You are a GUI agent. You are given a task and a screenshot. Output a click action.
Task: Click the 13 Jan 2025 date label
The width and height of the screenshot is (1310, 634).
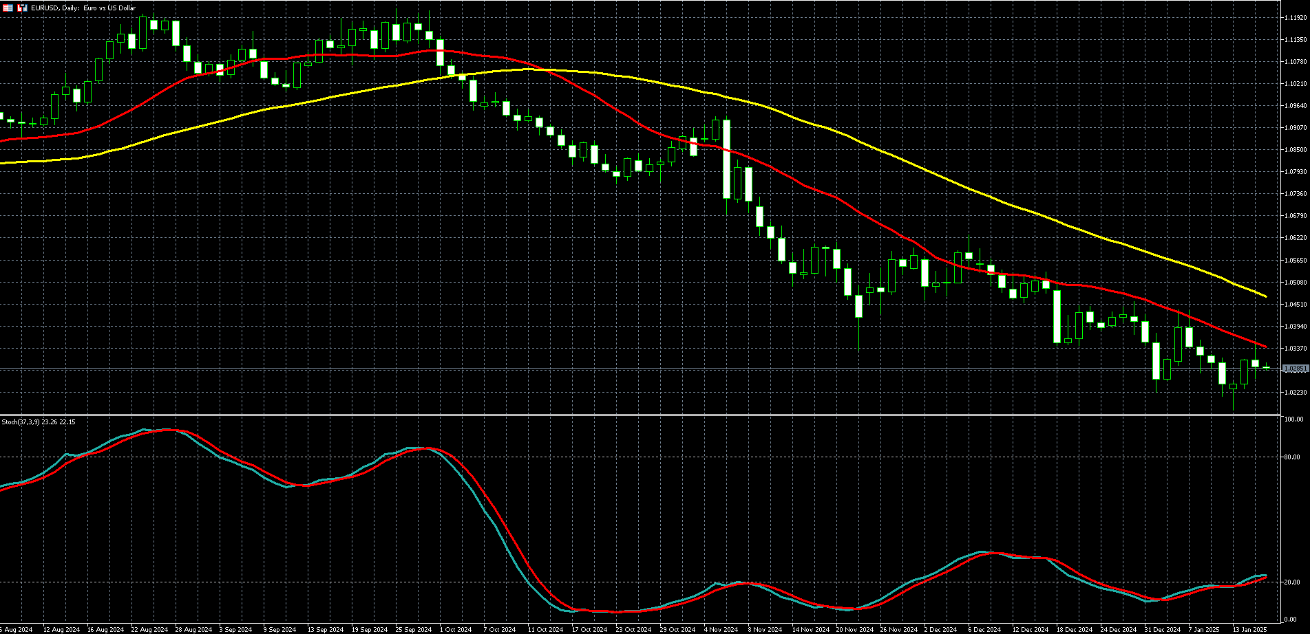coord(1249,629)
